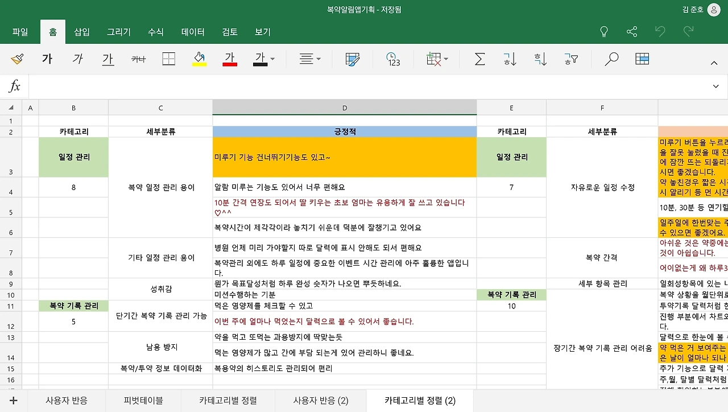
Task: Switch to the 홈 ribbon tab
Action: [53, 32]
